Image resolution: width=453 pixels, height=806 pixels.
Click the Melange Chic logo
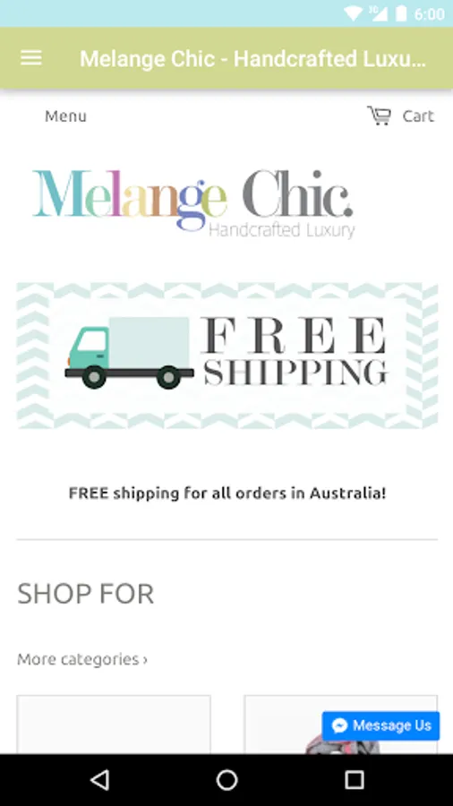[193, 203]
